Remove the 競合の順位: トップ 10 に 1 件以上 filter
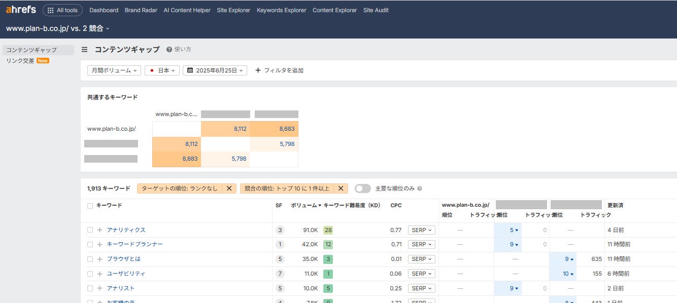Viewport: 677px width, 303px height. click(x=341, y=188)
